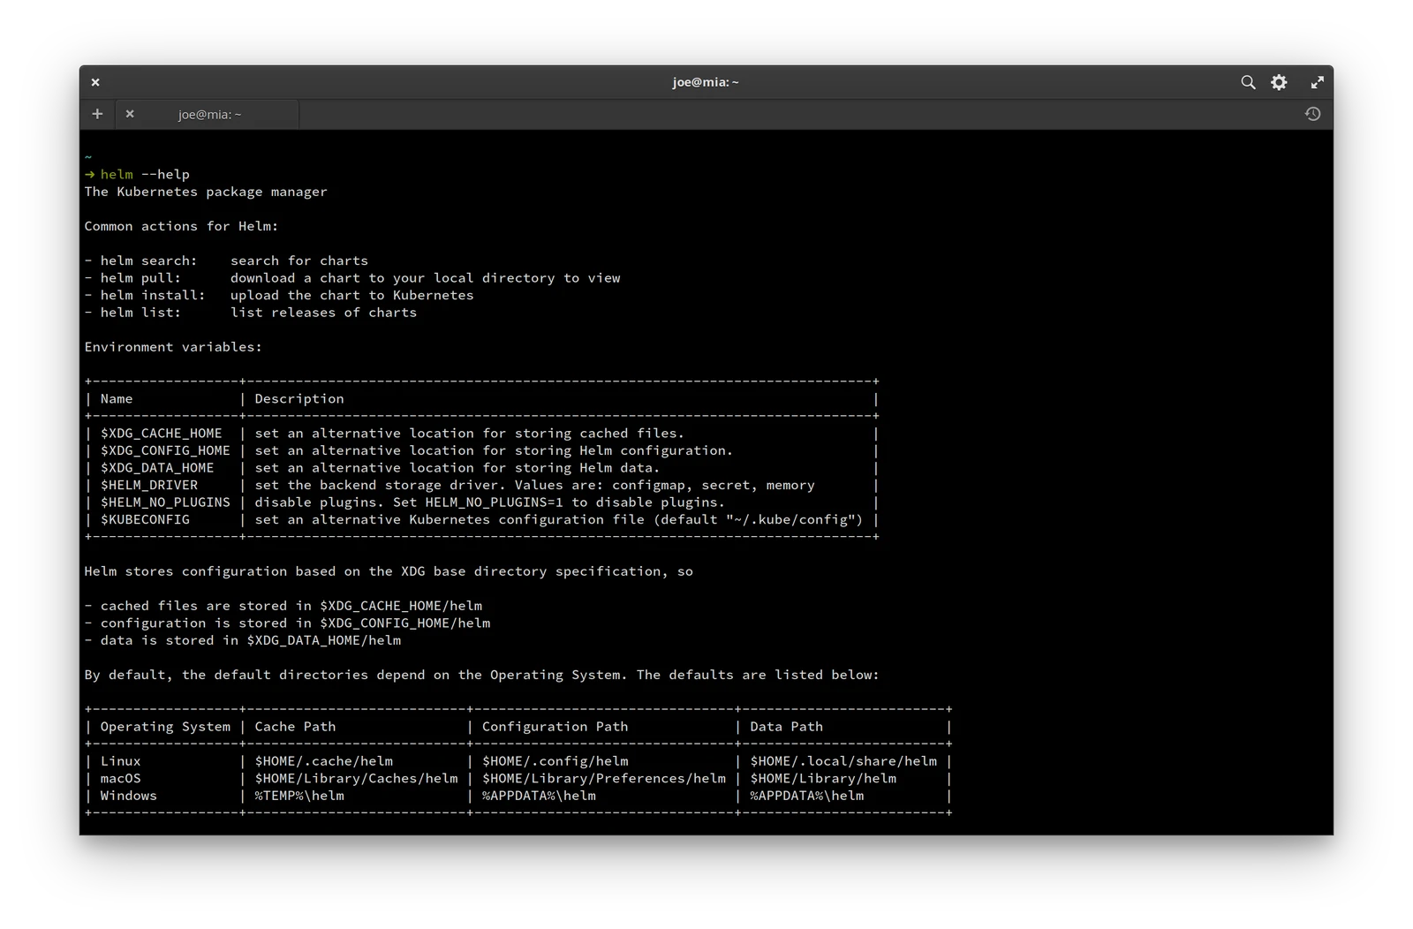Add a new tab with plus icon
The height and width of the screenshot is (929, 1413).
[97, 114]
